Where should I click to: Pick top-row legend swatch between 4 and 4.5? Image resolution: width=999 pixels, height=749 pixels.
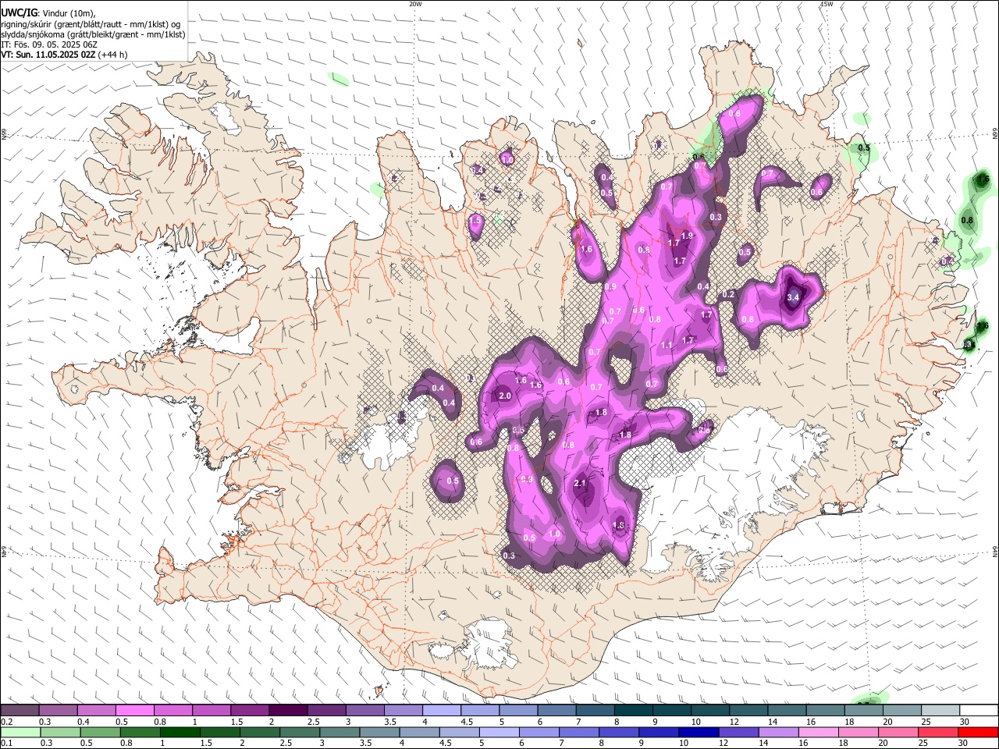point(442,710)
